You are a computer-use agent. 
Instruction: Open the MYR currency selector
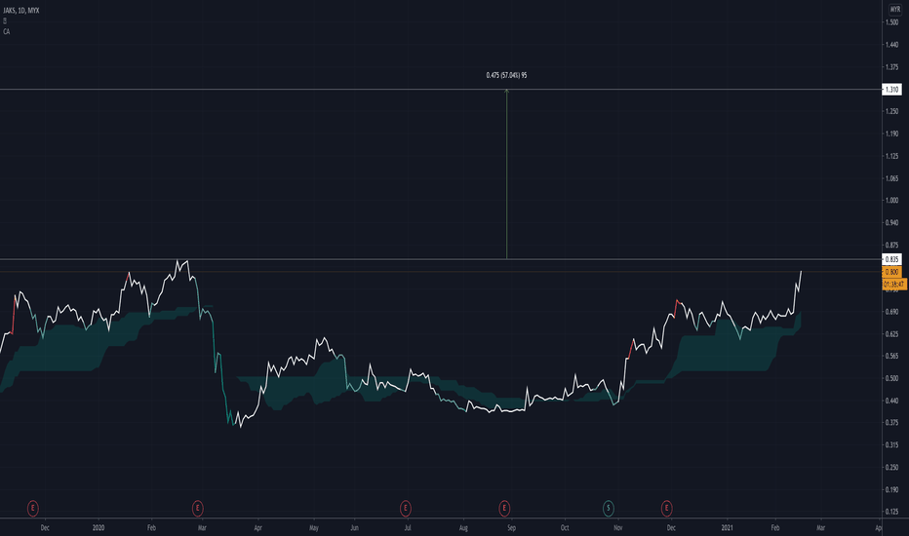click(895, 10)
